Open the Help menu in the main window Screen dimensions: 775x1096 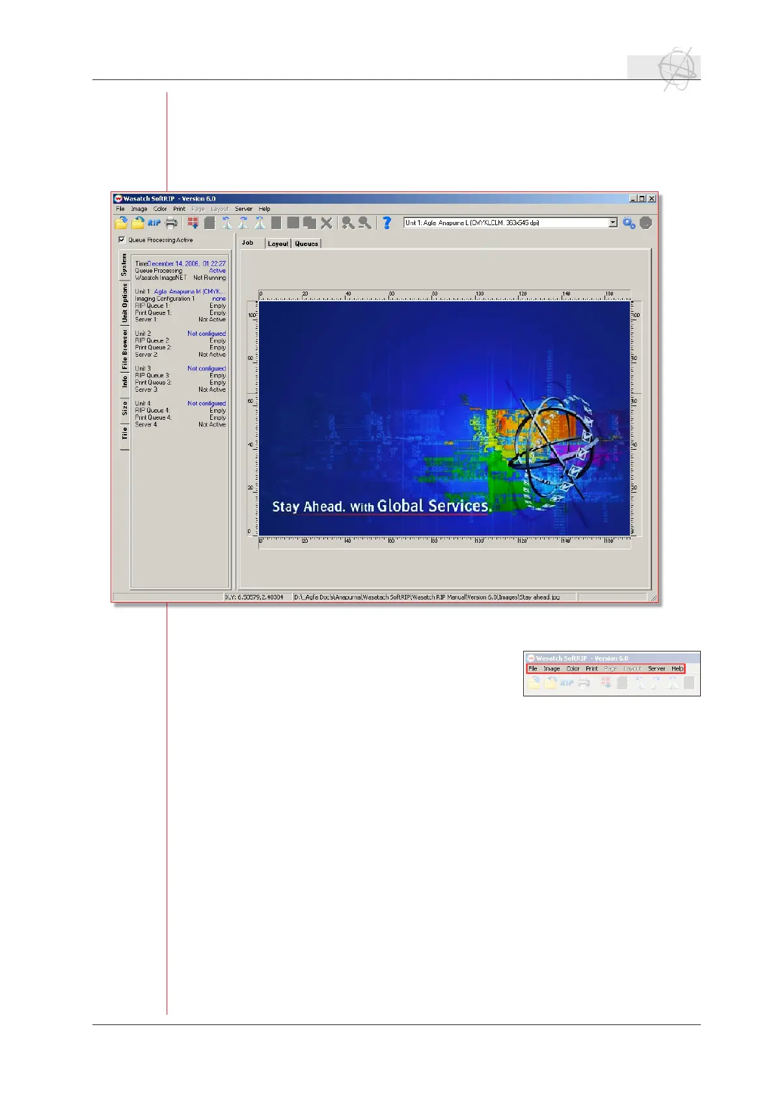tap(264, 209)
